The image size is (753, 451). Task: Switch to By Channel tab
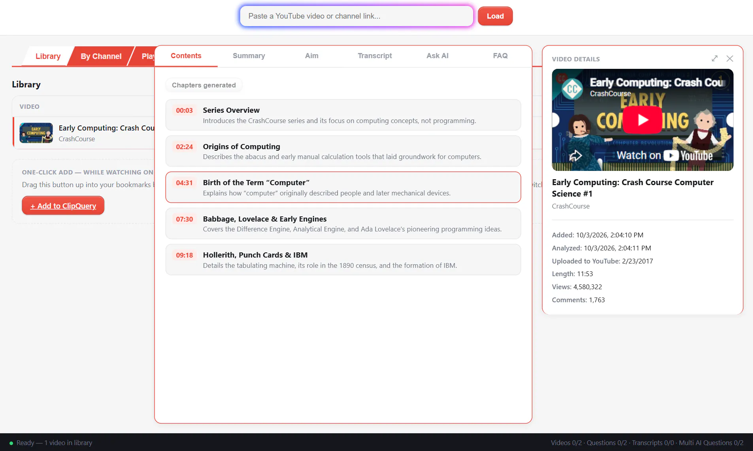pos(101,56)
